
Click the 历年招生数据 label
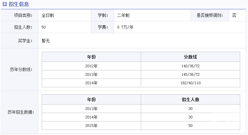[21, 112]
